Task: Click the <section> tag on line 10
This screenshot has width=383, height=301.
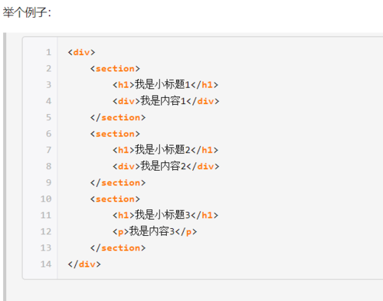Action: (x=115, y=199)
